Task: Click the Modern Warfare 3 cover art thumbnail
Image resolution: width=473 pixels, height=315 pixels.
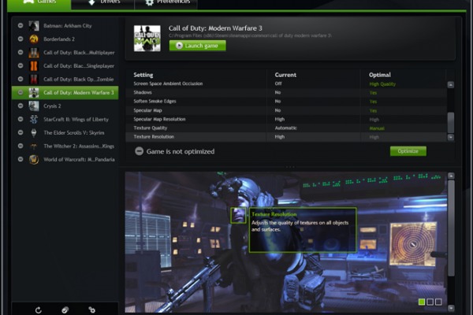Action: [x=147, y=38]
